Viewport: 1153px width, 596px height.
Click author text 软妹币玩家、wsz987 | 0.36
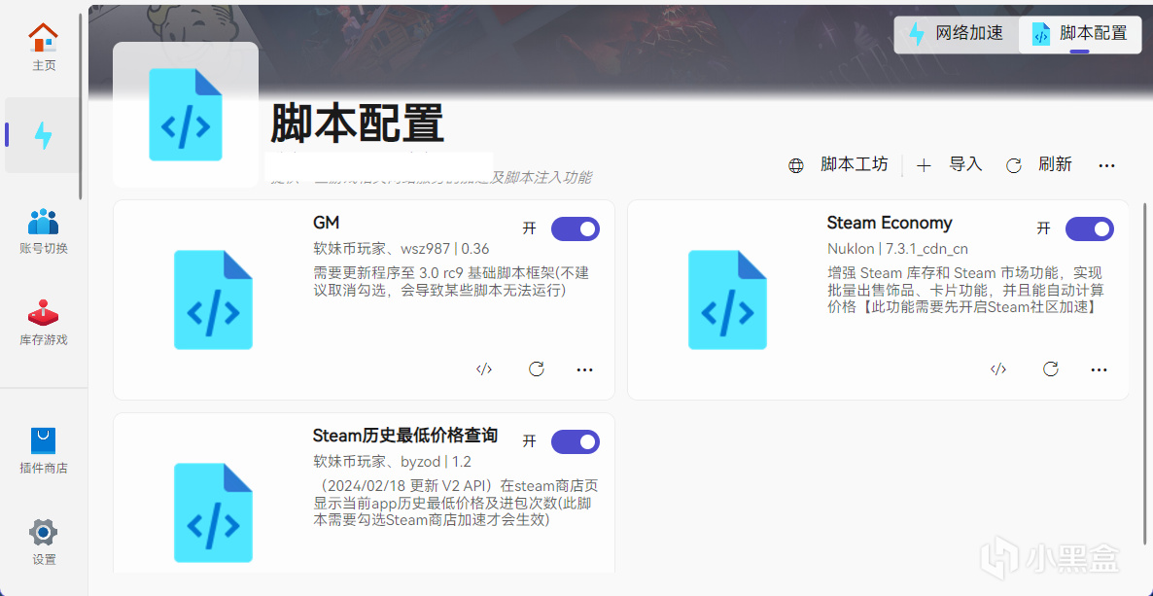[x=401, y=249]
